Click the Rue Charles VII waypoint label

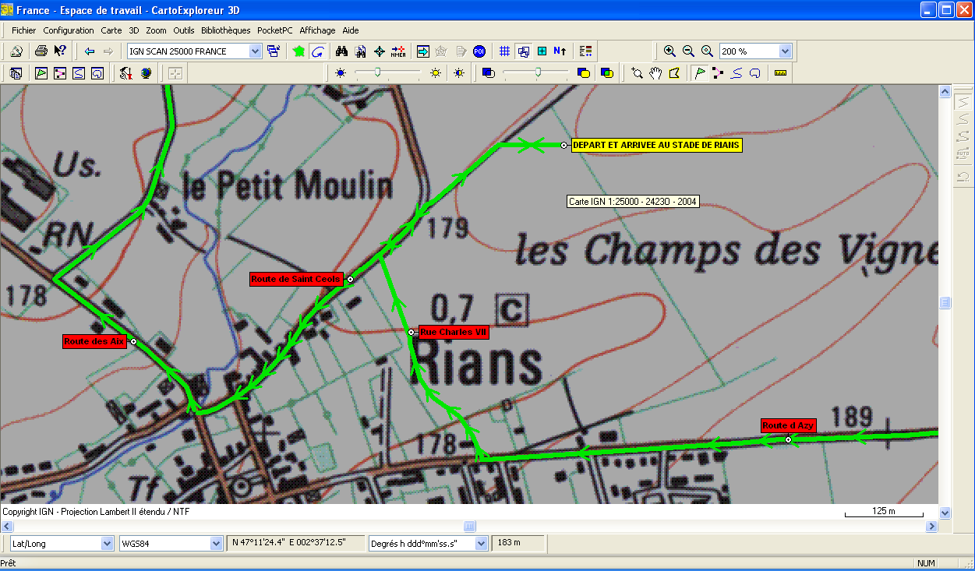pos(454,332)
